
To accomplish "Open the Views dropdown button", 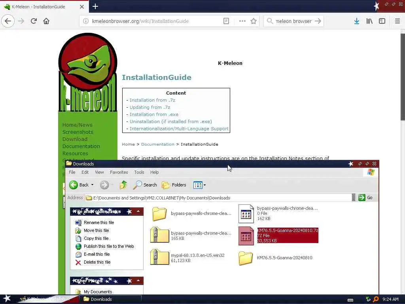I will [x=199, y=185].
